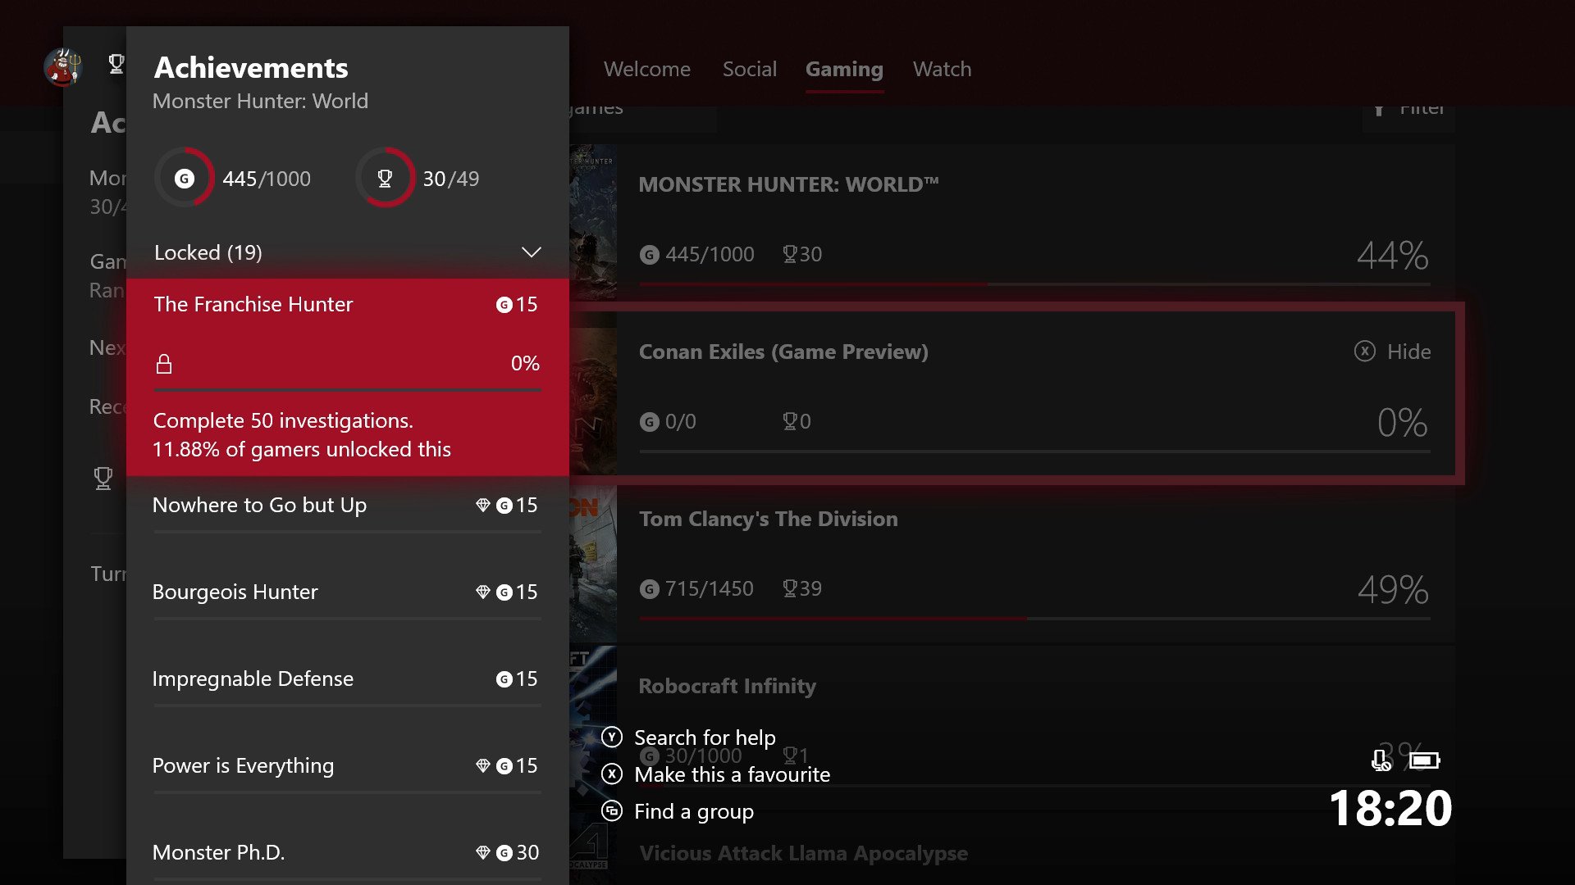Click the Find a group icon

pyautogui.click(x=612, y=810)
